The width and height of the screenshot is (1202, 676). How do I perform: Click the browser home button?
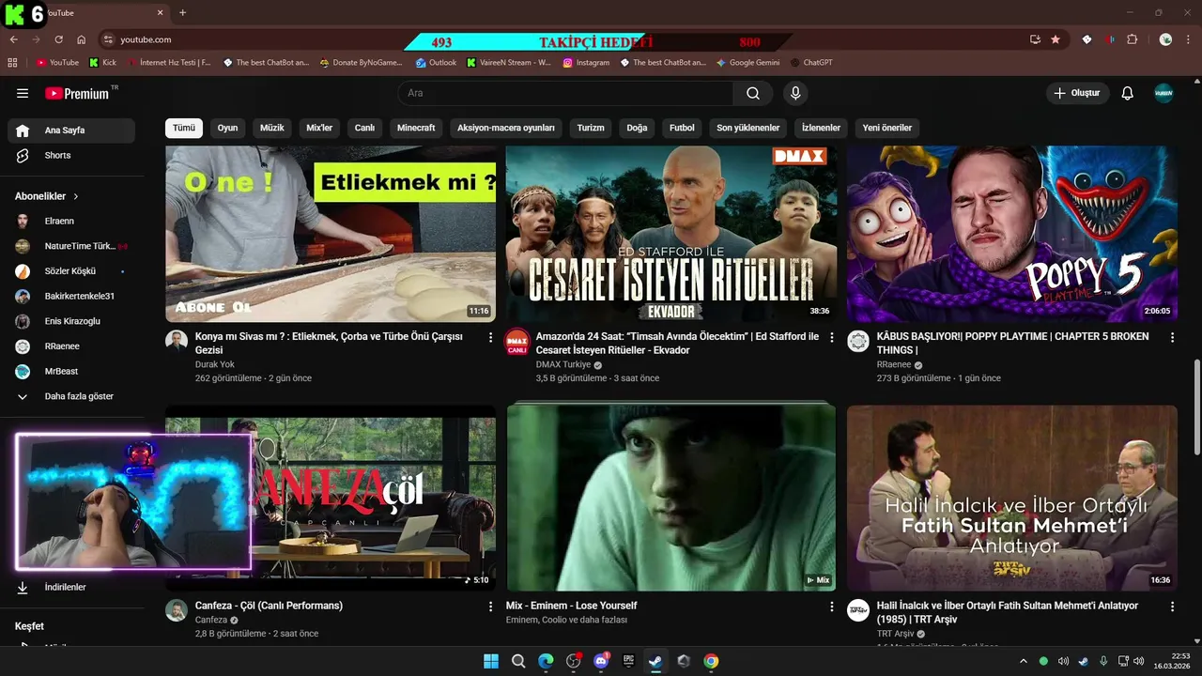point(82,39)
